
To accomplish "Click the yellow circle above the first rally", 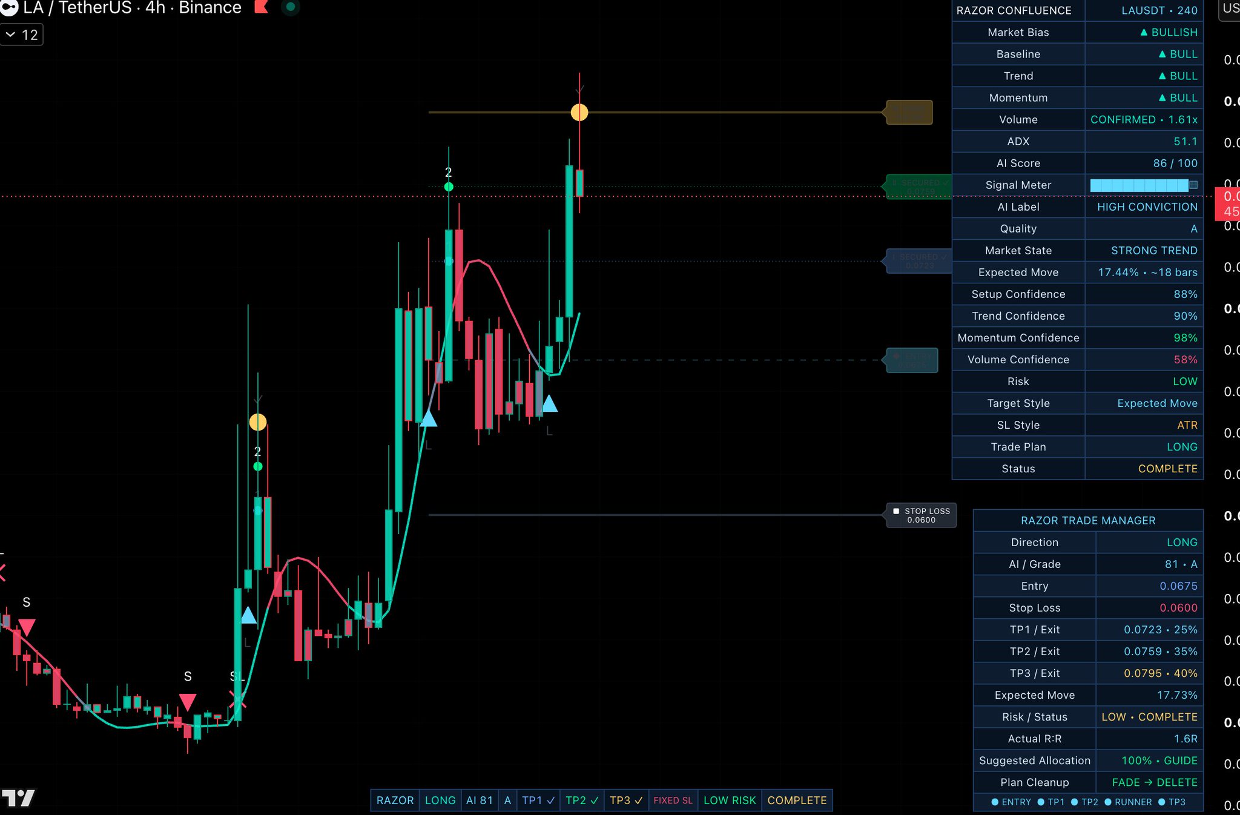I will coord(258,422).
